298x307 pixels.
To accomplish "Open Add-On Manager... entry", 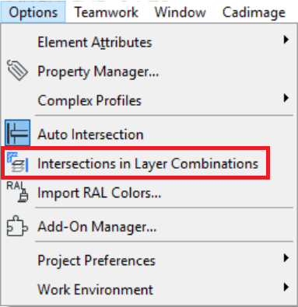I will (x=97, y=227).
